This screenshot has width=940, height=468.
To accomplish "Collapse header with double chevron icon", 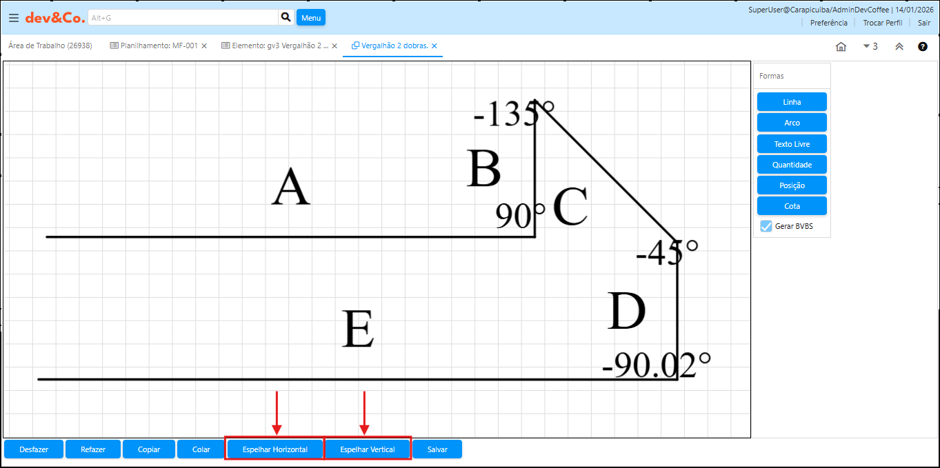I will tap(899, 47).
